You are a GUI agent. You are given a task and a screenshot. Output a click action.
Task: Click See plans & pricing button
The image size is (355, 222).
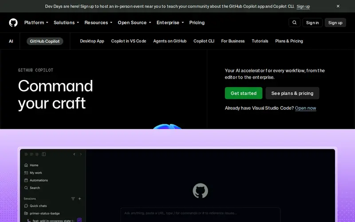point(292,93)
